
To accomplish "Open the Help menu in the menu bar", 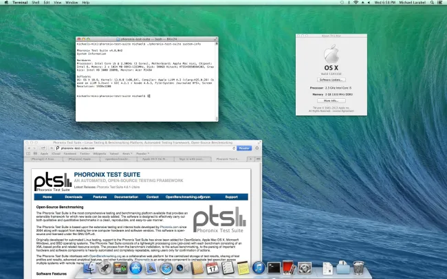I will coord(85,2).
